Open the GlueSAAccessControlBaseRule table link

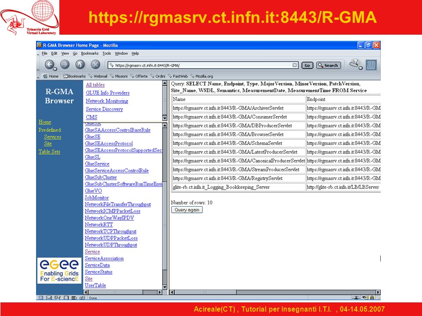(x=118, y=130)
